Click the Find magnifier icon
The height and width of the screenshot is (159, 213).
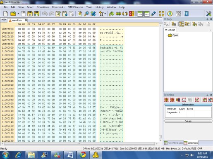pyautogui.click(x=86, y=14)
